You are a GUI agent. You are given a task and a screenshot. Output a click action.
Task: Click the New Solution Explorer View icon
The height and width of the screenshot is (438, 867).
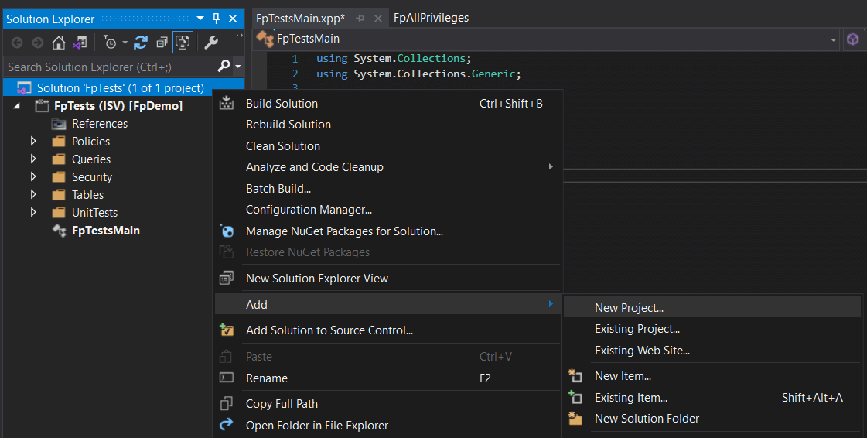(x=226, y=278)
